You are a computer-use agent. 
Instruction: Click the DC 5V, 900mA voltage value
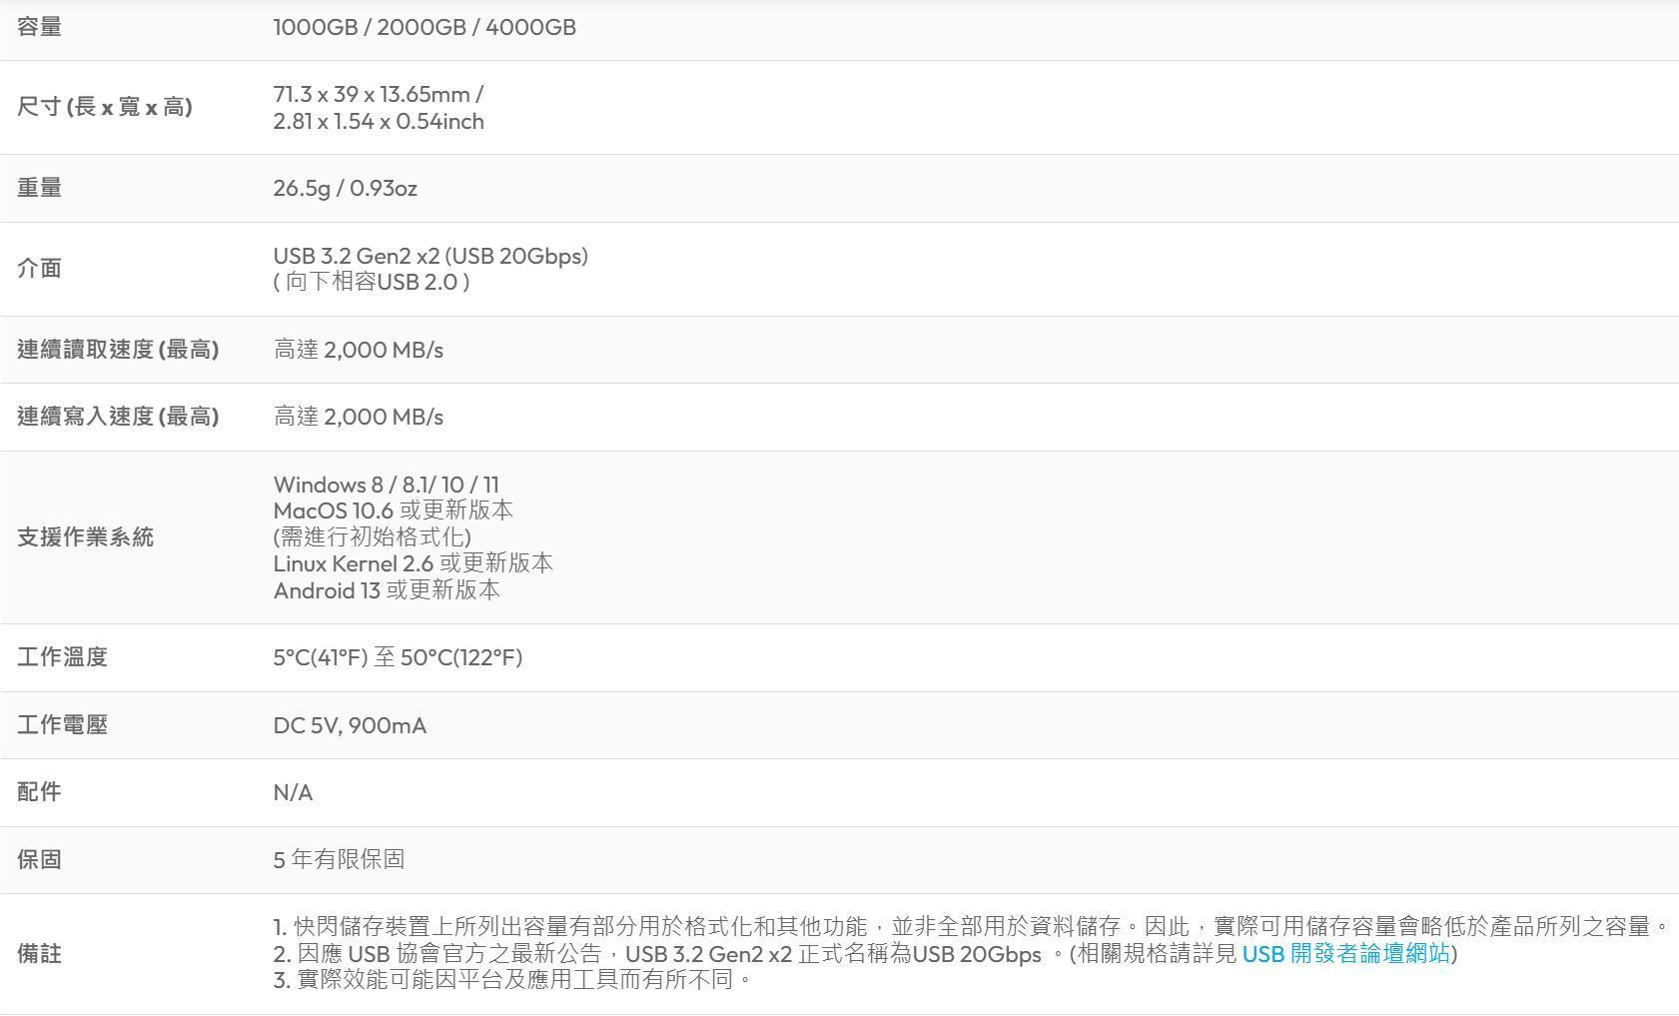[350, 725]
